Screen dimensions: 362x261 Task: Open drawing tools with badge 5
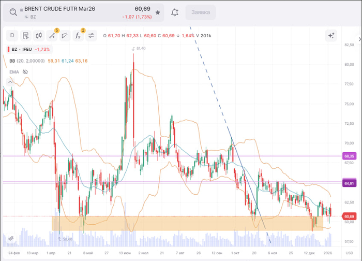(52, 36)
